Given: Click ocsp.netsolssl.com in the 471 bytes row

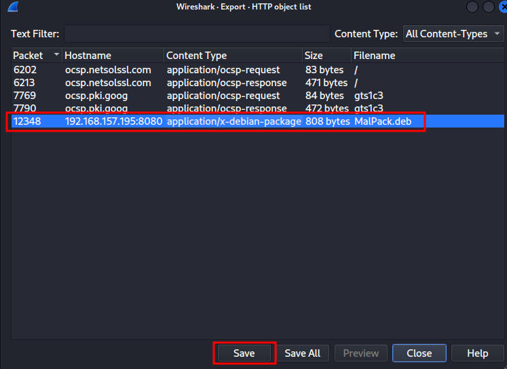Looking at the screenshot, I should click(x=108, y=83).
